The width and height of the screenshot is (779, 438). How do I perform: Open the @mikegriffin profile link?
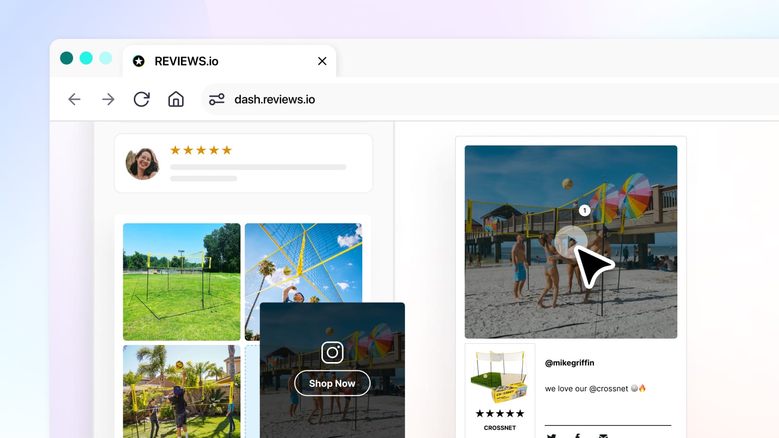(x=569, y=363)
